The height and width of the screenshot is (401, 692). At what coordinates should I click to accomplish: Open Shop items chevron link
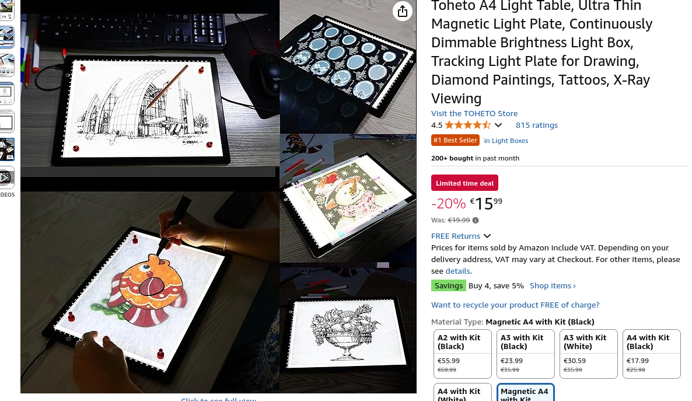[x=553, y=286]
